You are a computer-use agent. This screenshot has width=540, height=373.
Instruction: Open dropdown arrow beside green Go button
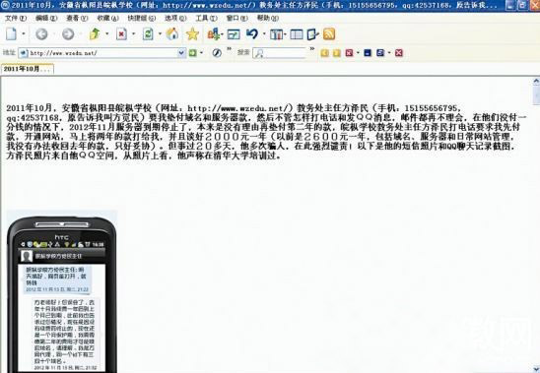click(201, 52)
